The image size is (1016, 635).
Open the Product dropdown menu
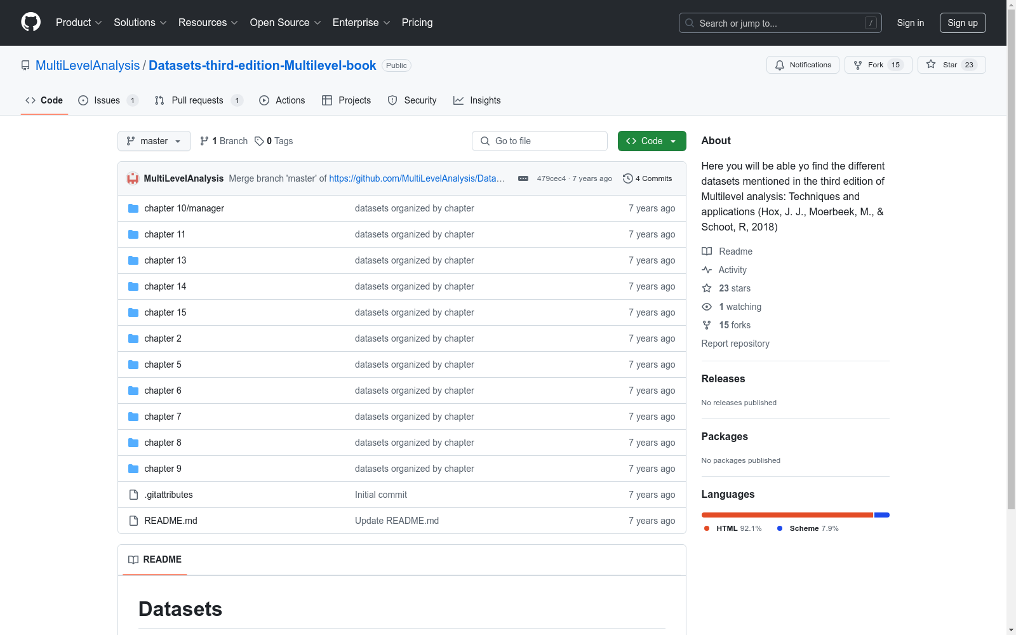click(79, 22)
